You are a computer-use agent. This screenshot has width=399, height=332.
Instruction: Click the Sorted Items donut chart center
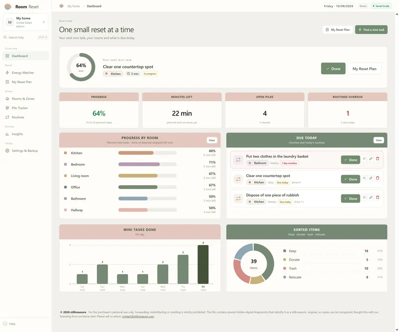[254, 264]
